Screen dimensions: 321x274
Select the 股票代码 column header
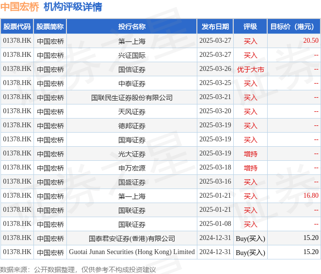tap(17, 26)
